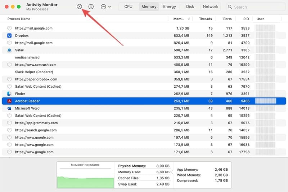The image size is (288, 192).
Task: Click the Compressed 1,78 GB value
Action: click(x=221, y=180)
